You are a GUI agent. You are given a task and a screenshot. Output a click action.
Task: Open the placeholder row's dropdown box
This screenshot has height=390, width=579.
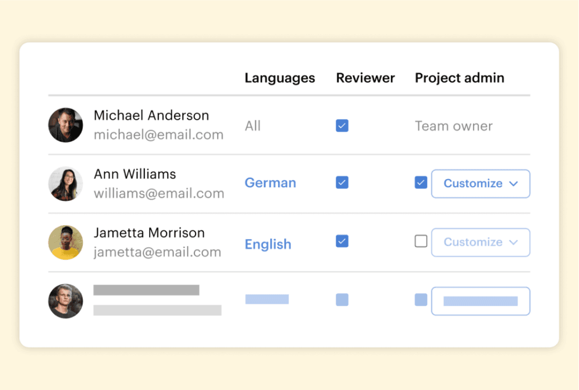pyautogui.click(x=481, y=301)
